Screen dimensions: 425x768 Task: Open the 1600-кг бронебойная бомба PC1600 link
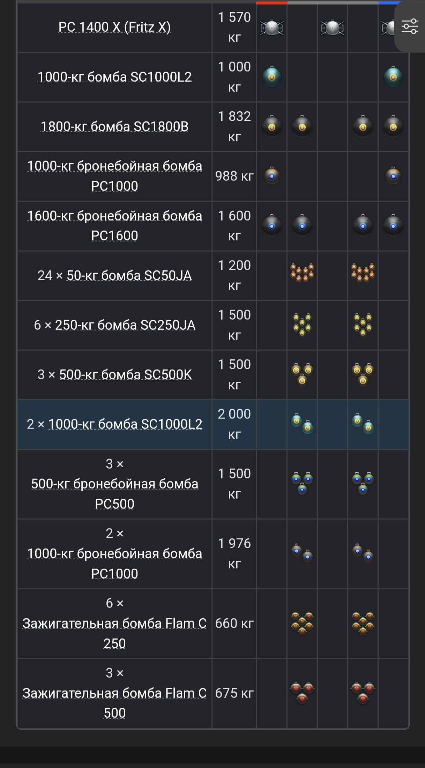pos(114,225)
